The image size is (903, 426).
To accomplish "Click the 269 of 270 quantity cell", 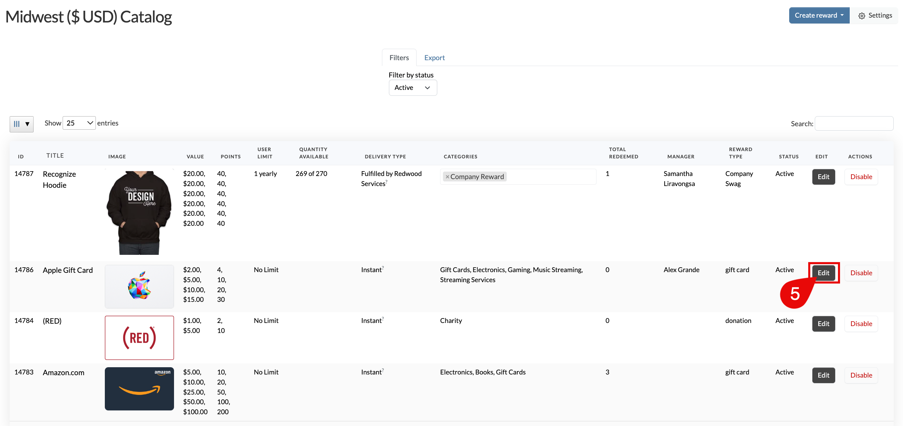I will (311, 174).
